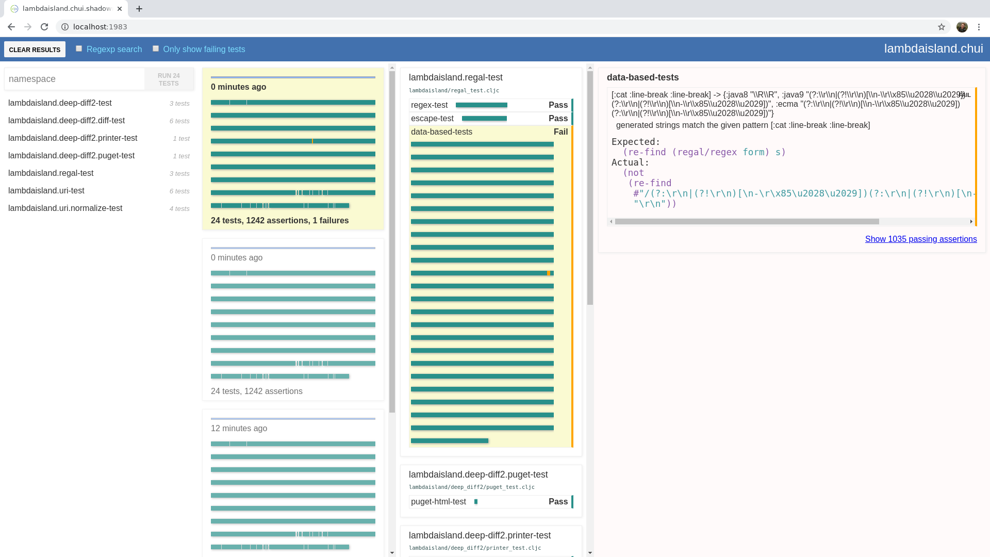Click site information icon in address bar
This screenshot has height=557, width=990.
[65, 27]
